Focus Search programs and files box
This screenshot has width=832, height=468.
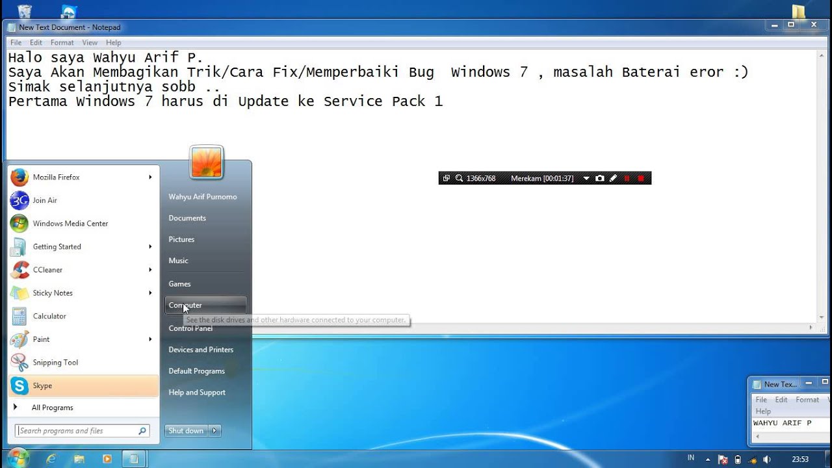(x=82, y=431)
